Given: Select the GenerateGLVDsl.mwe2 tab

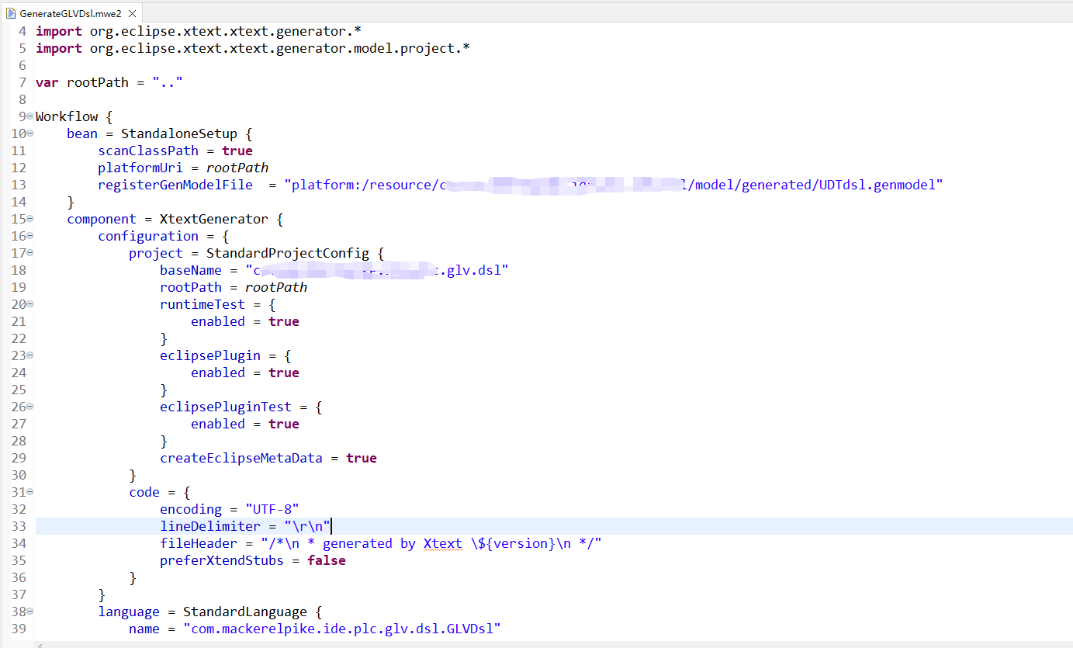Looking at the screenshot, I should coord(70,13).
